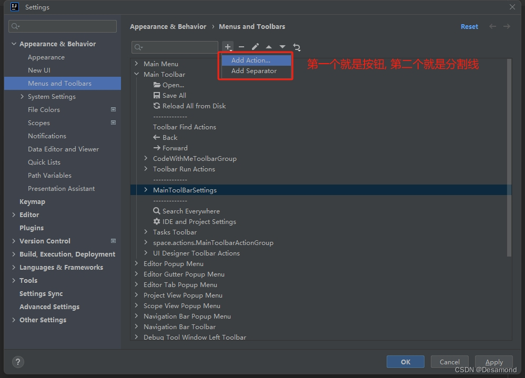Click the plus Add toolbar icon
The width and height of the screenshot is (525, 378).
click(228, 47)
